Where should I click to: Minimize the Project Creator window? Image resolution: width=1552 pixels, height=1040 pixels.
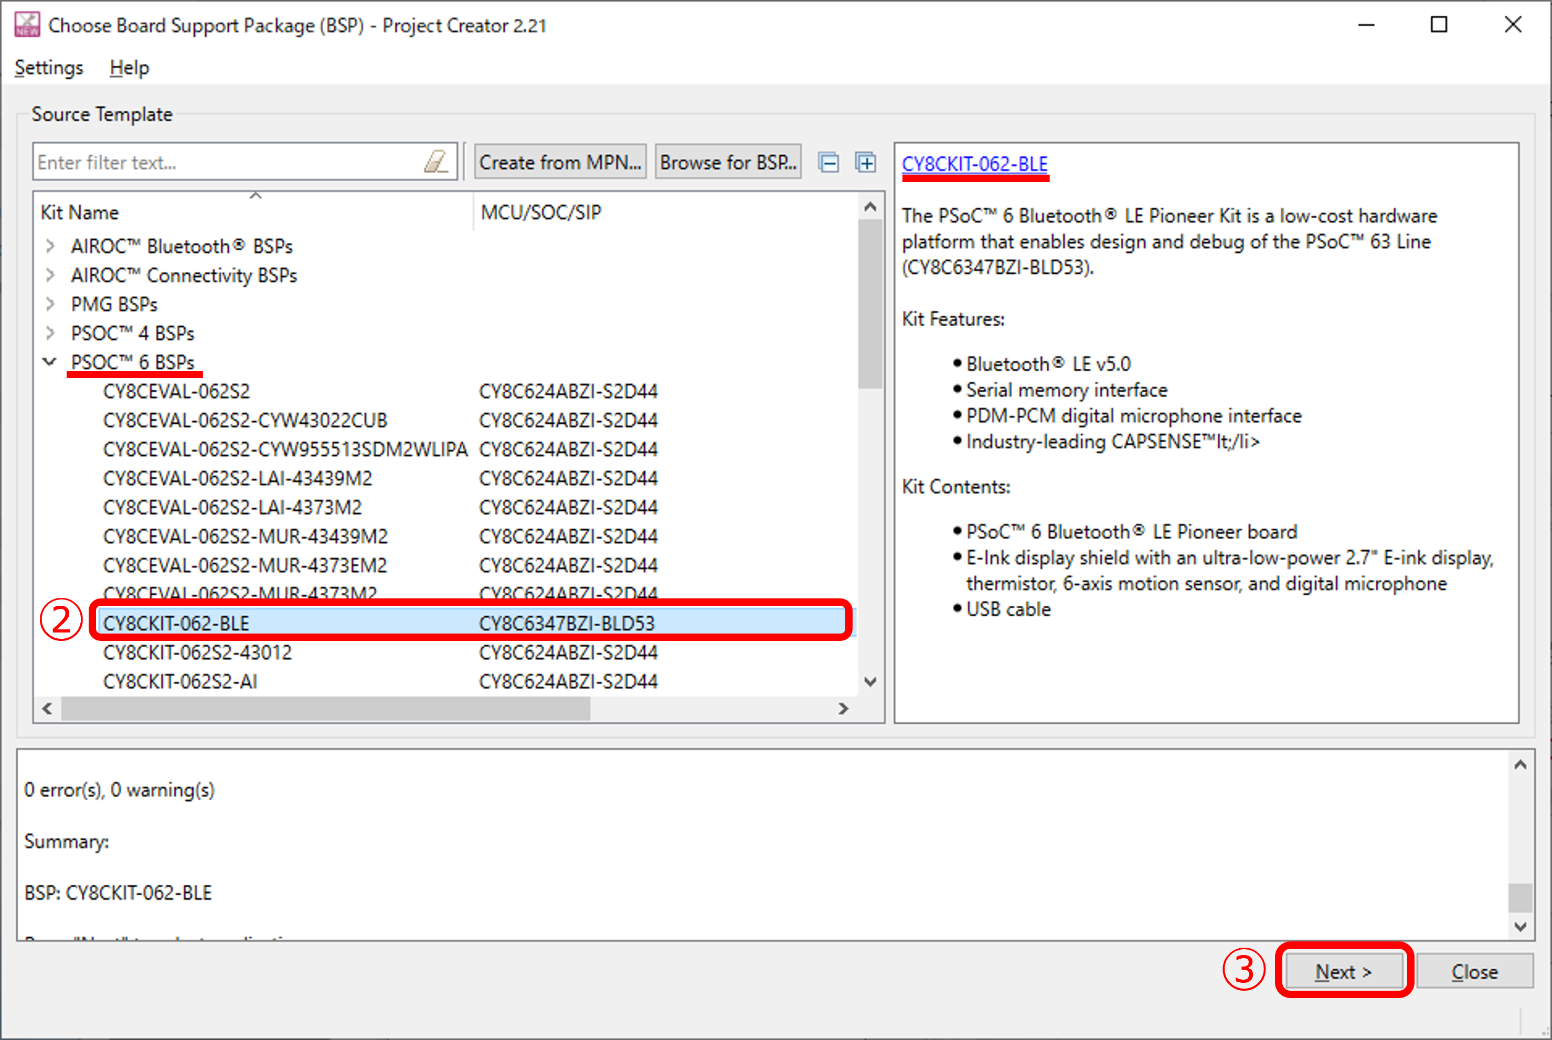[x=1366, y=25]
